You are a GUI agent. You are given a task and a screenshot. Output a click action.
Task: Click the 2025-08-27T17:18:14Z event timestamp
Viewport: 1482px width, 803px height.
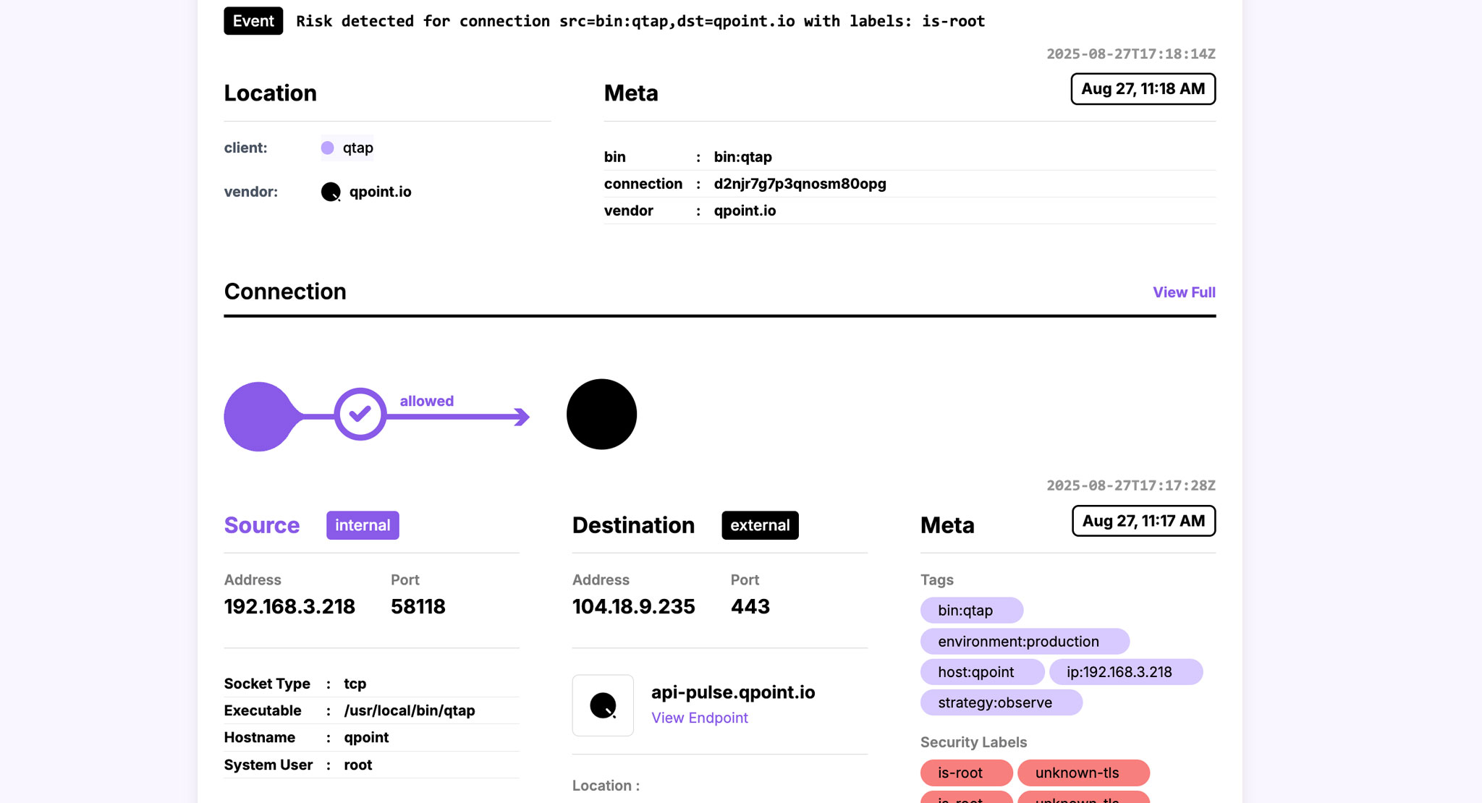point(1131,54)
